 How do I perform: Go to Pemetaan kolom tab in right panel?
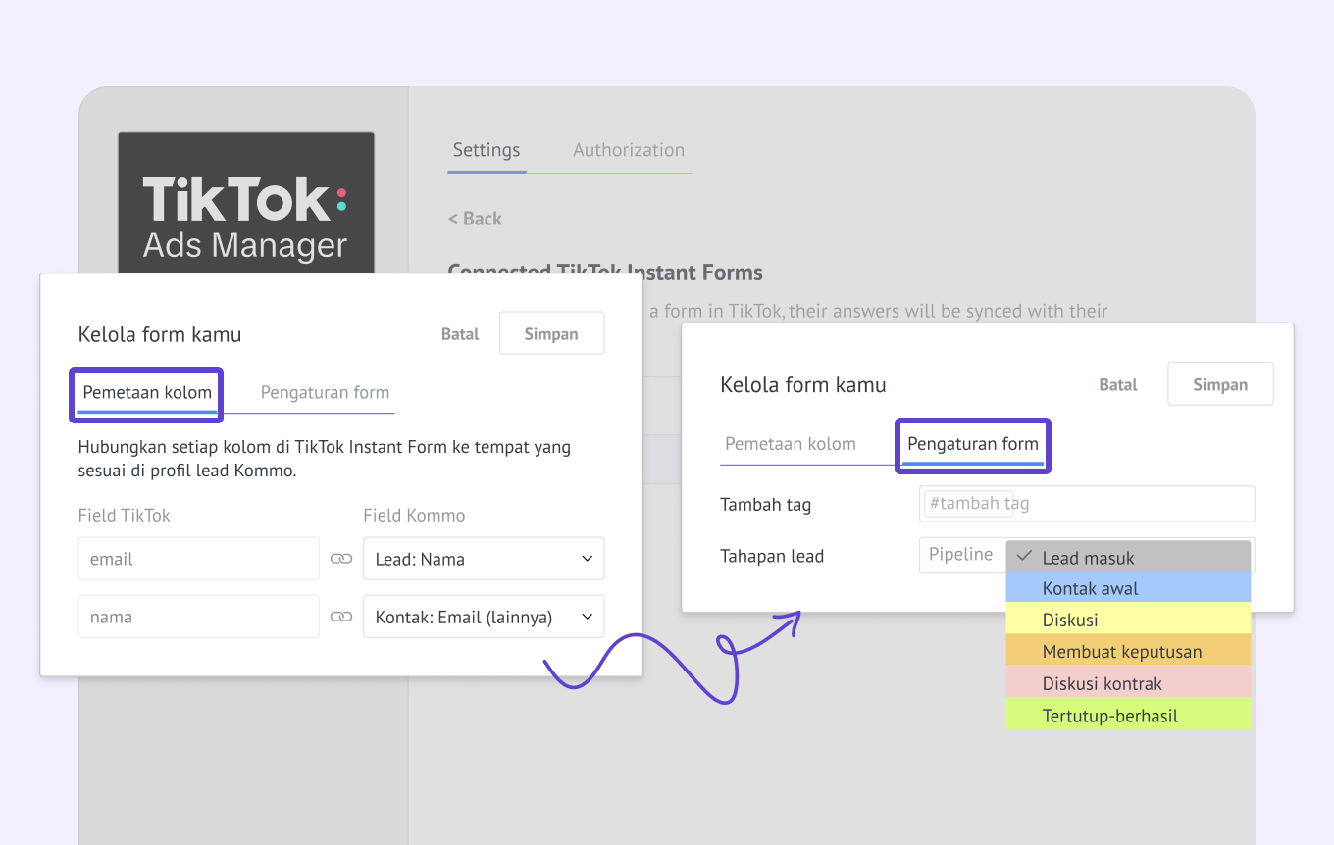click(790, 445)
